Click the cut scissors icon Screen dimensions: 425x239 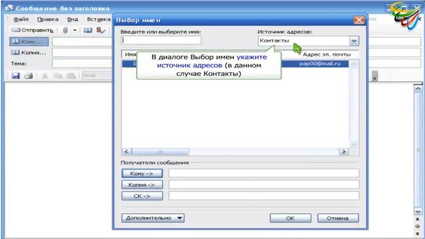tap(45, 76)
